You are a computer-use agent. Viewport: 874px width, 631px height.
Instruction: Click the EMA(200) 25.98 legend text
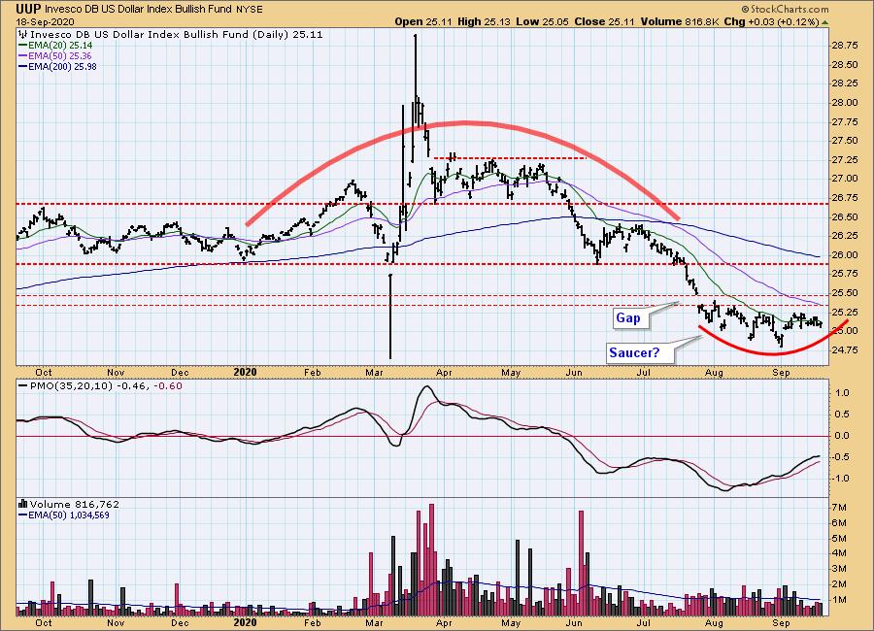tap(62, 66)
